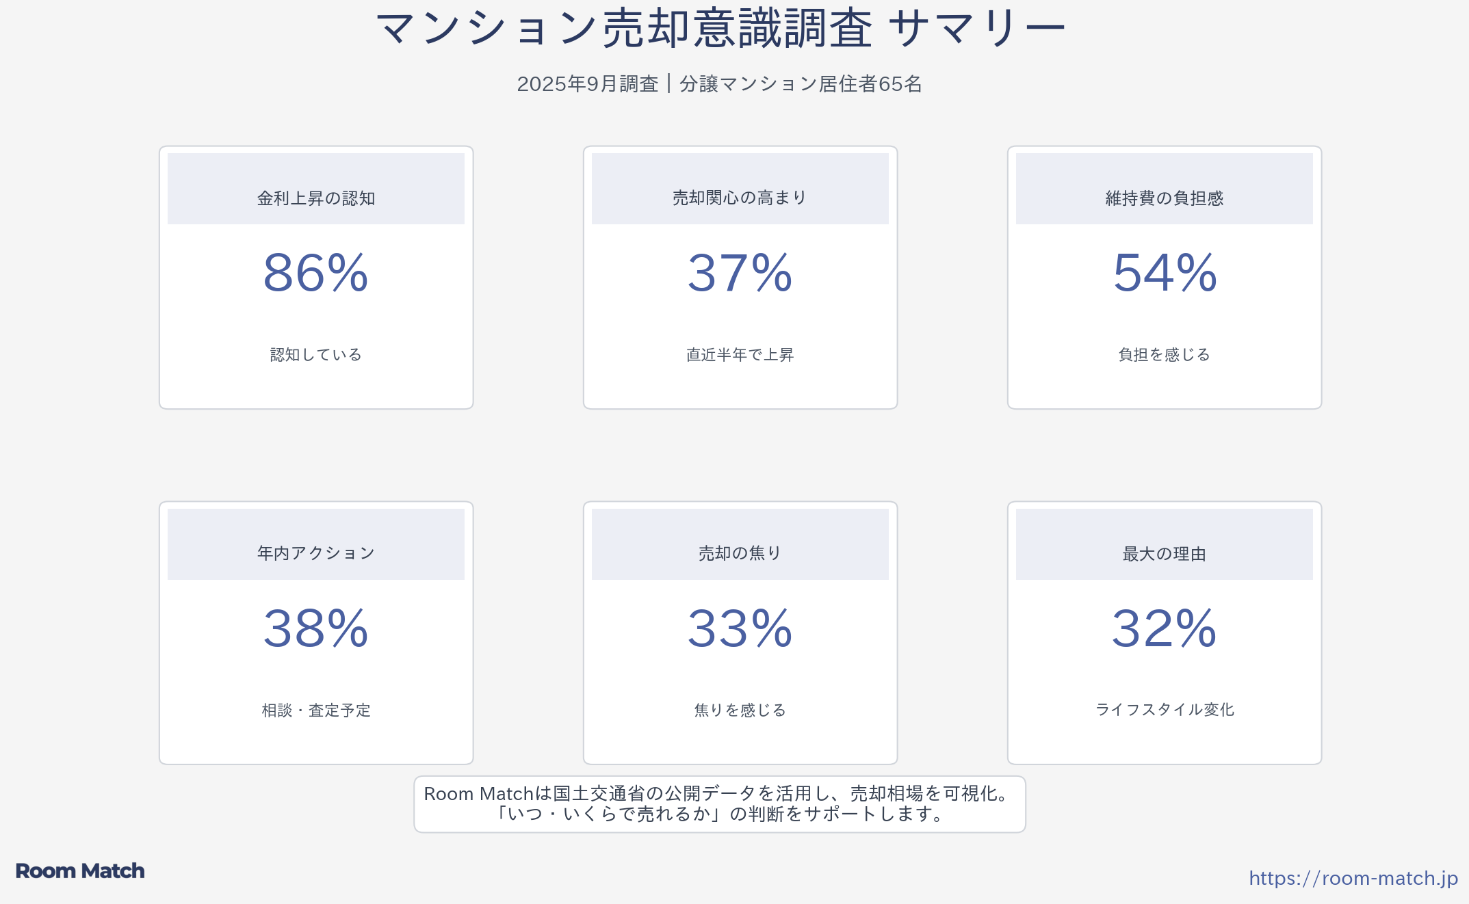The width and height of the screenshot is (1469, 904).
Task: Click the 売却関心の高まり card header
Action: pos(740,198)
